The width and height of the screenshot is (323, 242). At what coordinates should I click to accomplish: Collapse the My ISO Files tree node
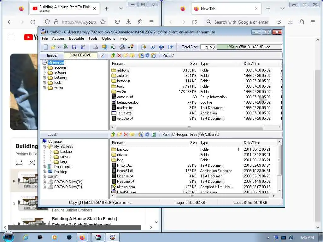coord(44,147)
